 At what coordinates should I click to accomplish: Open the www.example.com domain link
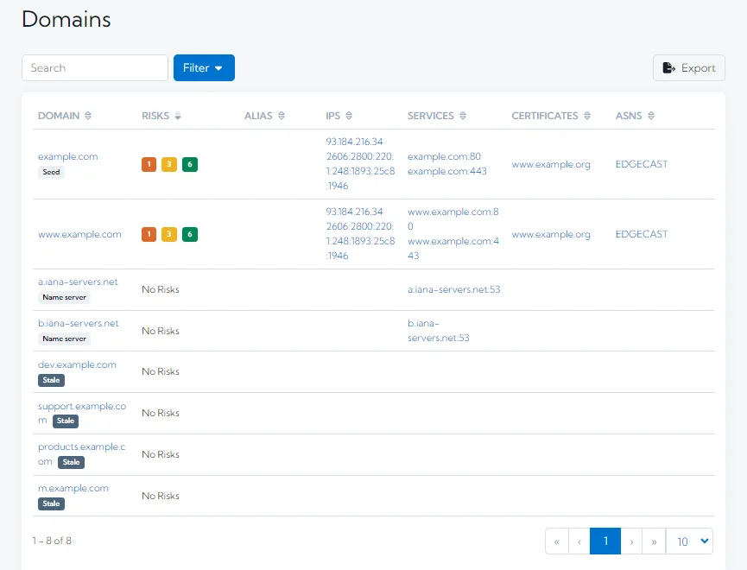(79, 235)
